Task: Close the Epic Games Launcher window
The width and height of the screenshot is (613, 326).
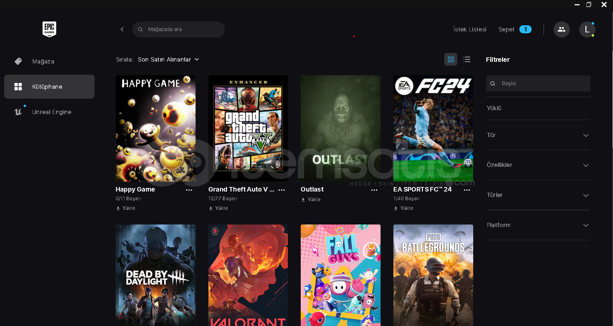Action: 604,5
